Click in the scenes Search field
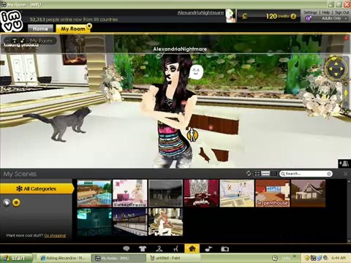The width and height of the screenshot is (351, 263). pyautogui.click(x=305, y=174)
